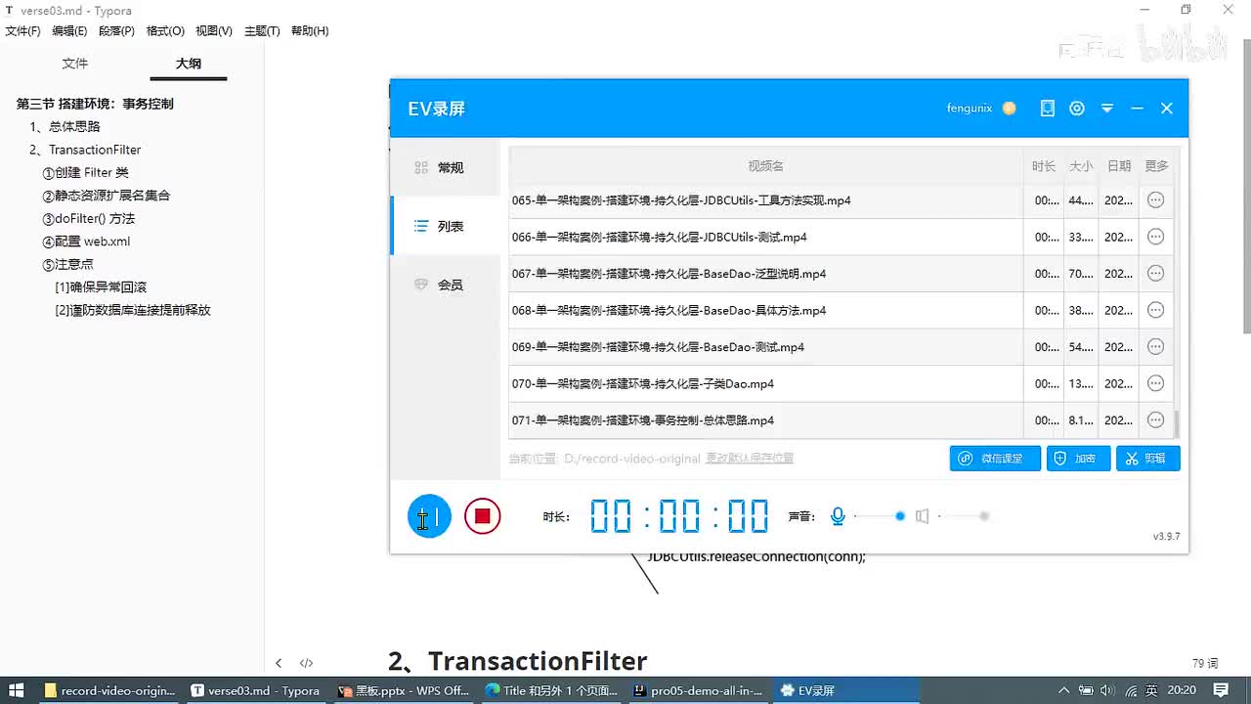The width and height of the screenshot is (1251, 704).
Task: Collapse Typora sidebar with the left chevron
Action: 279,663
